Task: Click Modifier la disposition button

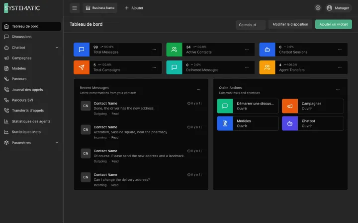Action: pyautogui.click(x=290, y=24)
